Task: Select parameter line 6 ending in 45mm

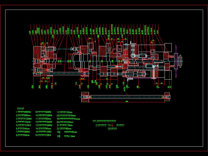Action: pos(23,128)
